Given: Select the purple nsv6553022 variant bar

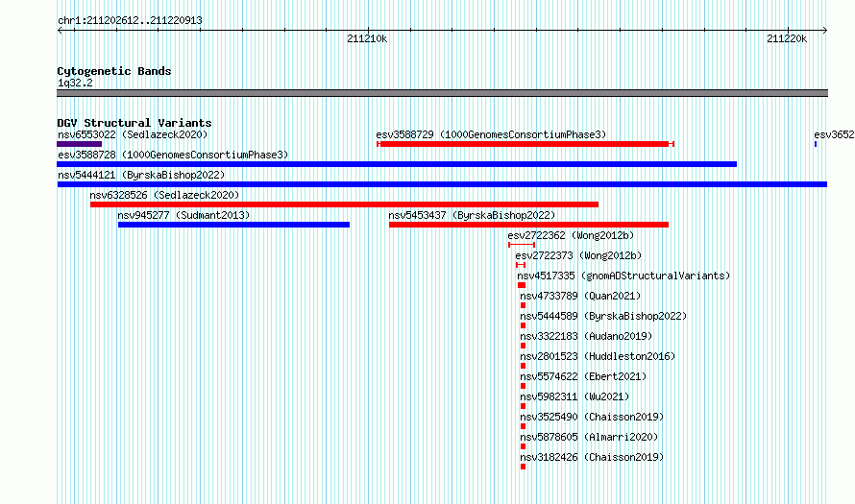Looking at the screenshot, I should pyautogui.click(x=79, y=144).
